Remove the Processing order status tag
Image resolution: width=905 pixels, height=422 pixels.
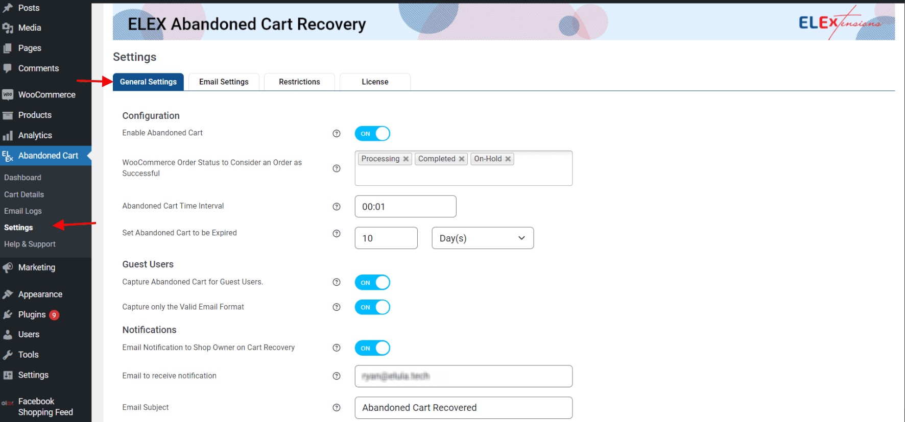406,159
